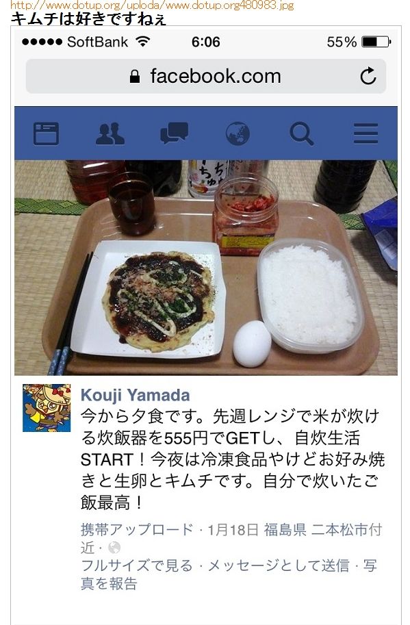Open the friend requests icon

[110, 133]
